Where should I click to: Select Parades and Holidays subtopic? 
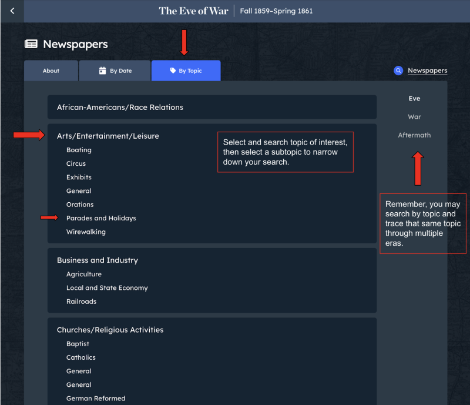click(x=101, y=218)
